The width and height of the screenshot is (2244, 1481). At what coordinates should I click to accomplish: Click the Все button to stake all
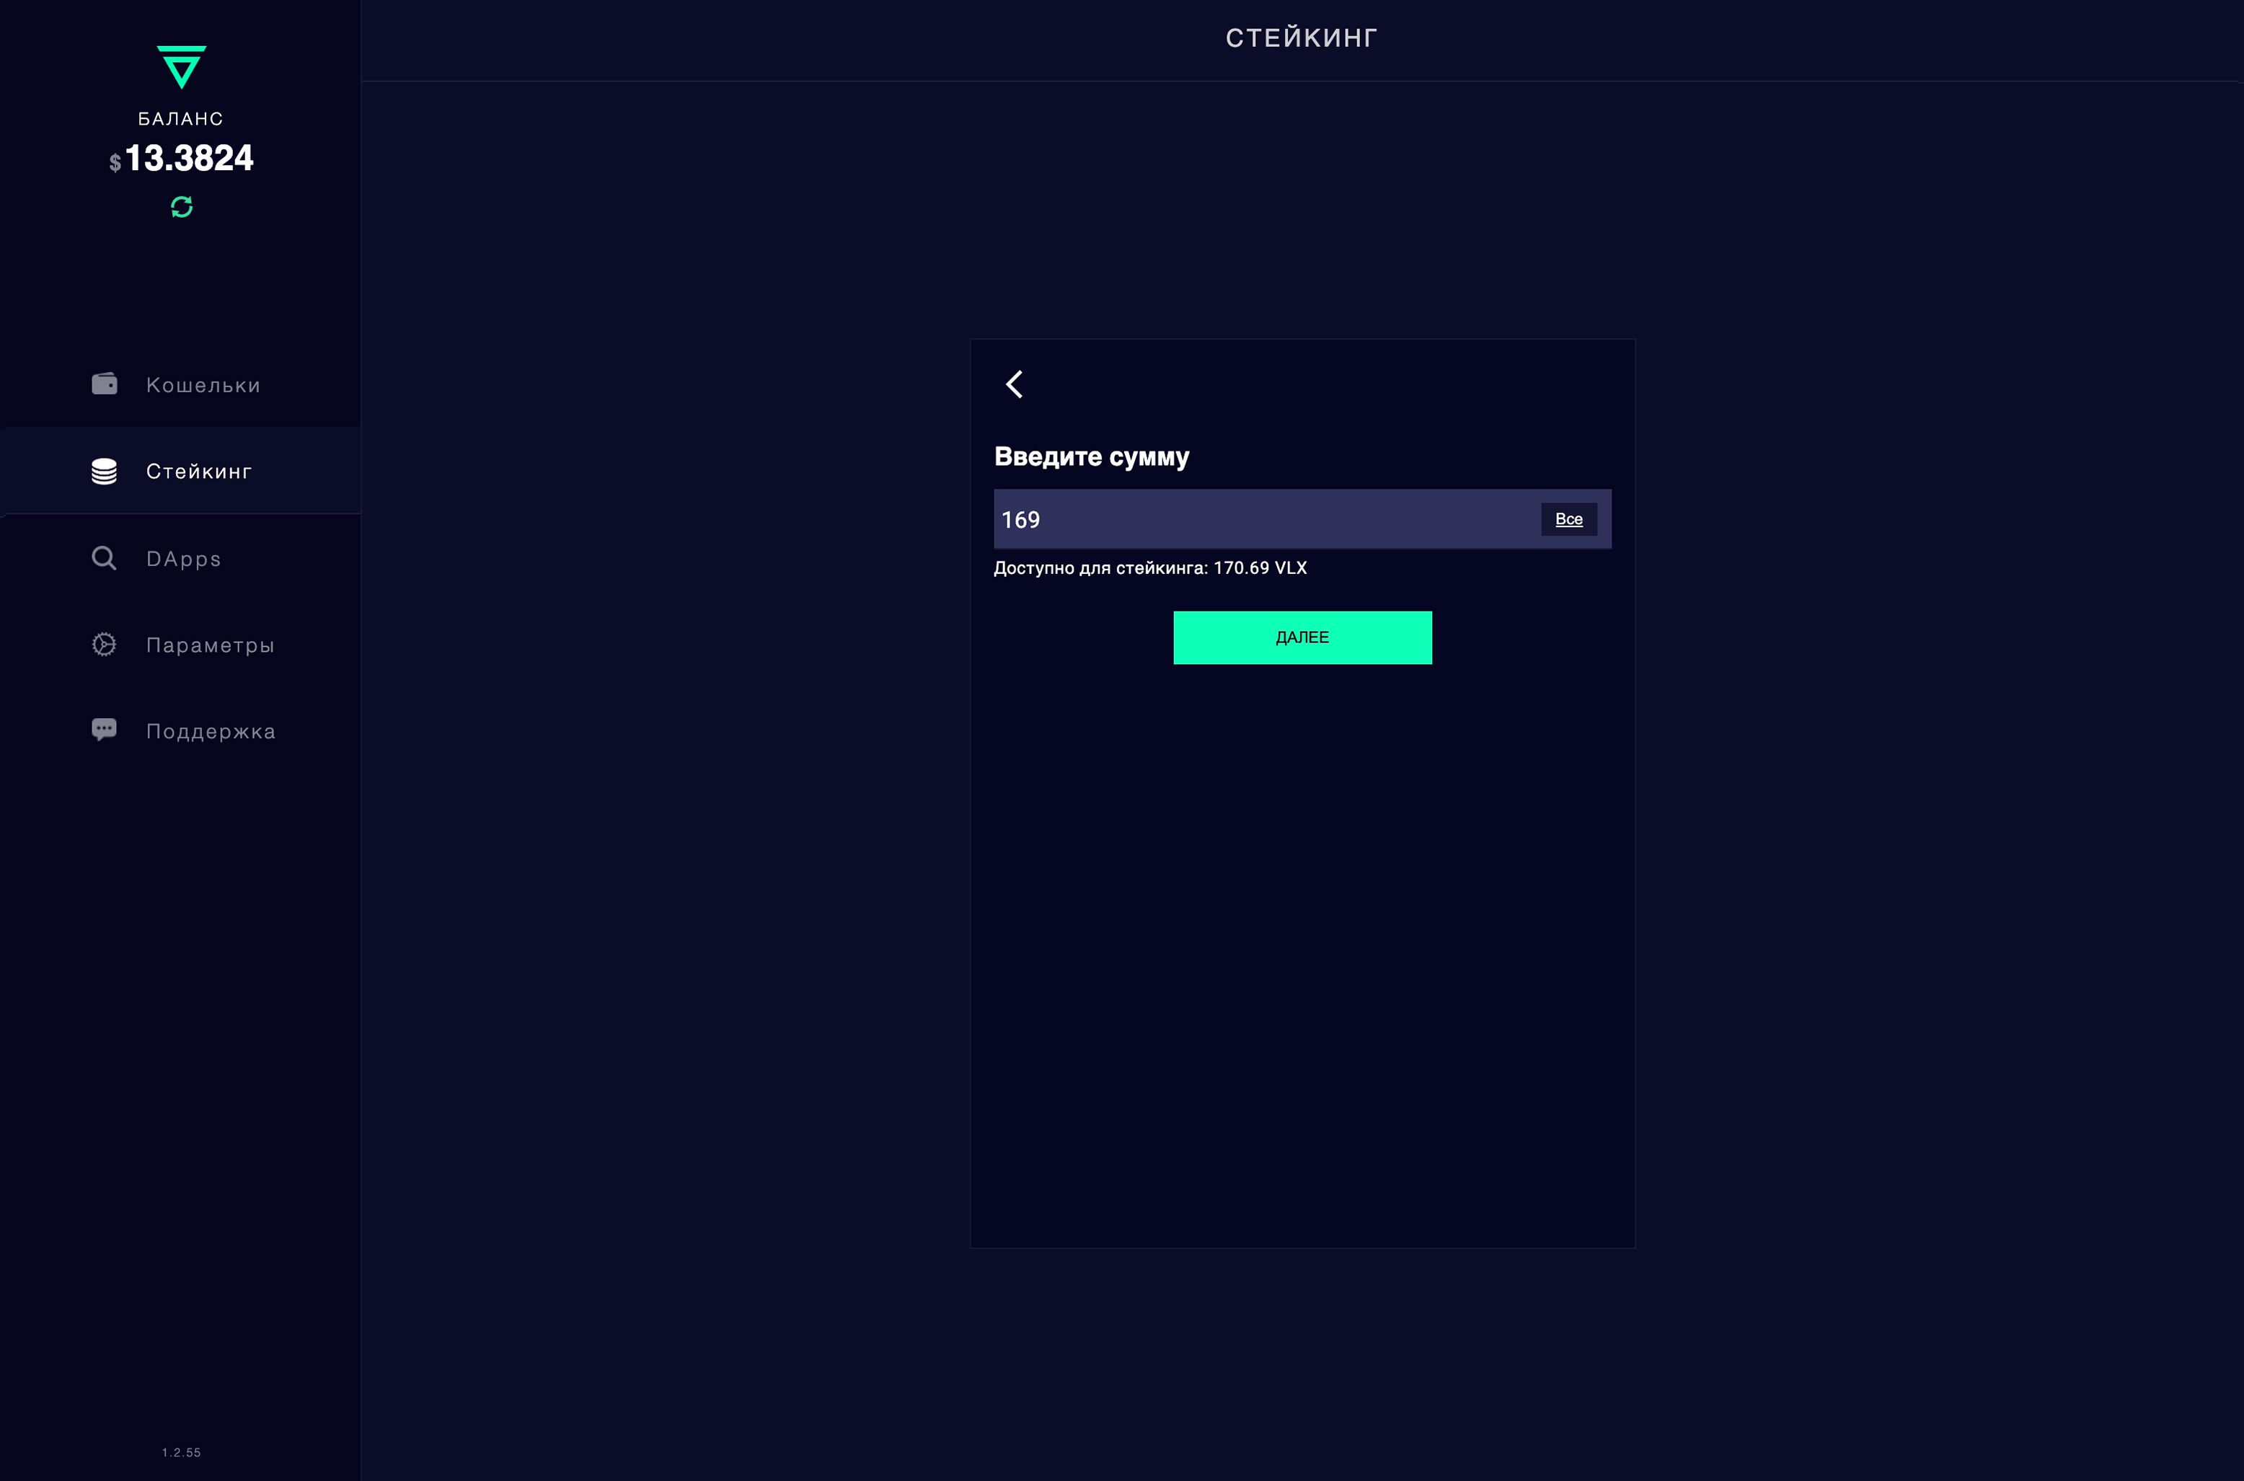pyautogui.click(x=1569, y=518)
